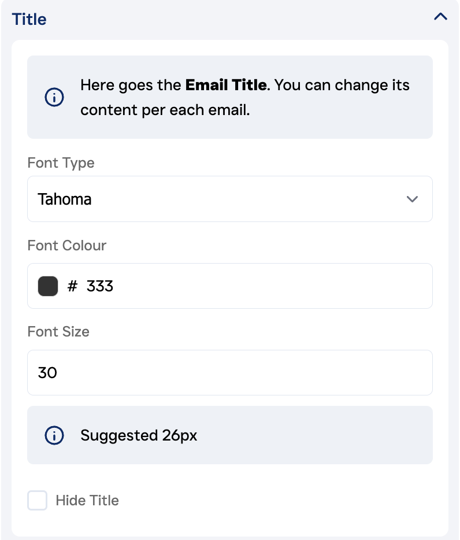Click the 'Here goes the' banner text

tap(131, 86)
